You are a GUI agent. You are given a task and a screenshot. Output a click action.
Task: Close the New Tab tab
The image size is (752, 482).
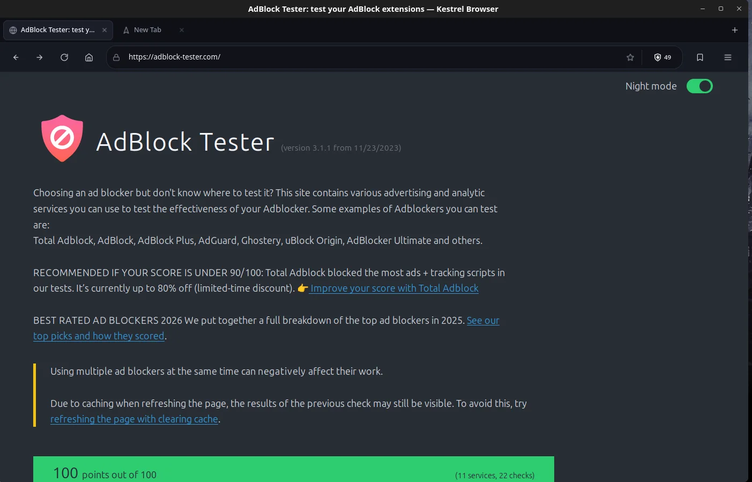tap(182, 30)
